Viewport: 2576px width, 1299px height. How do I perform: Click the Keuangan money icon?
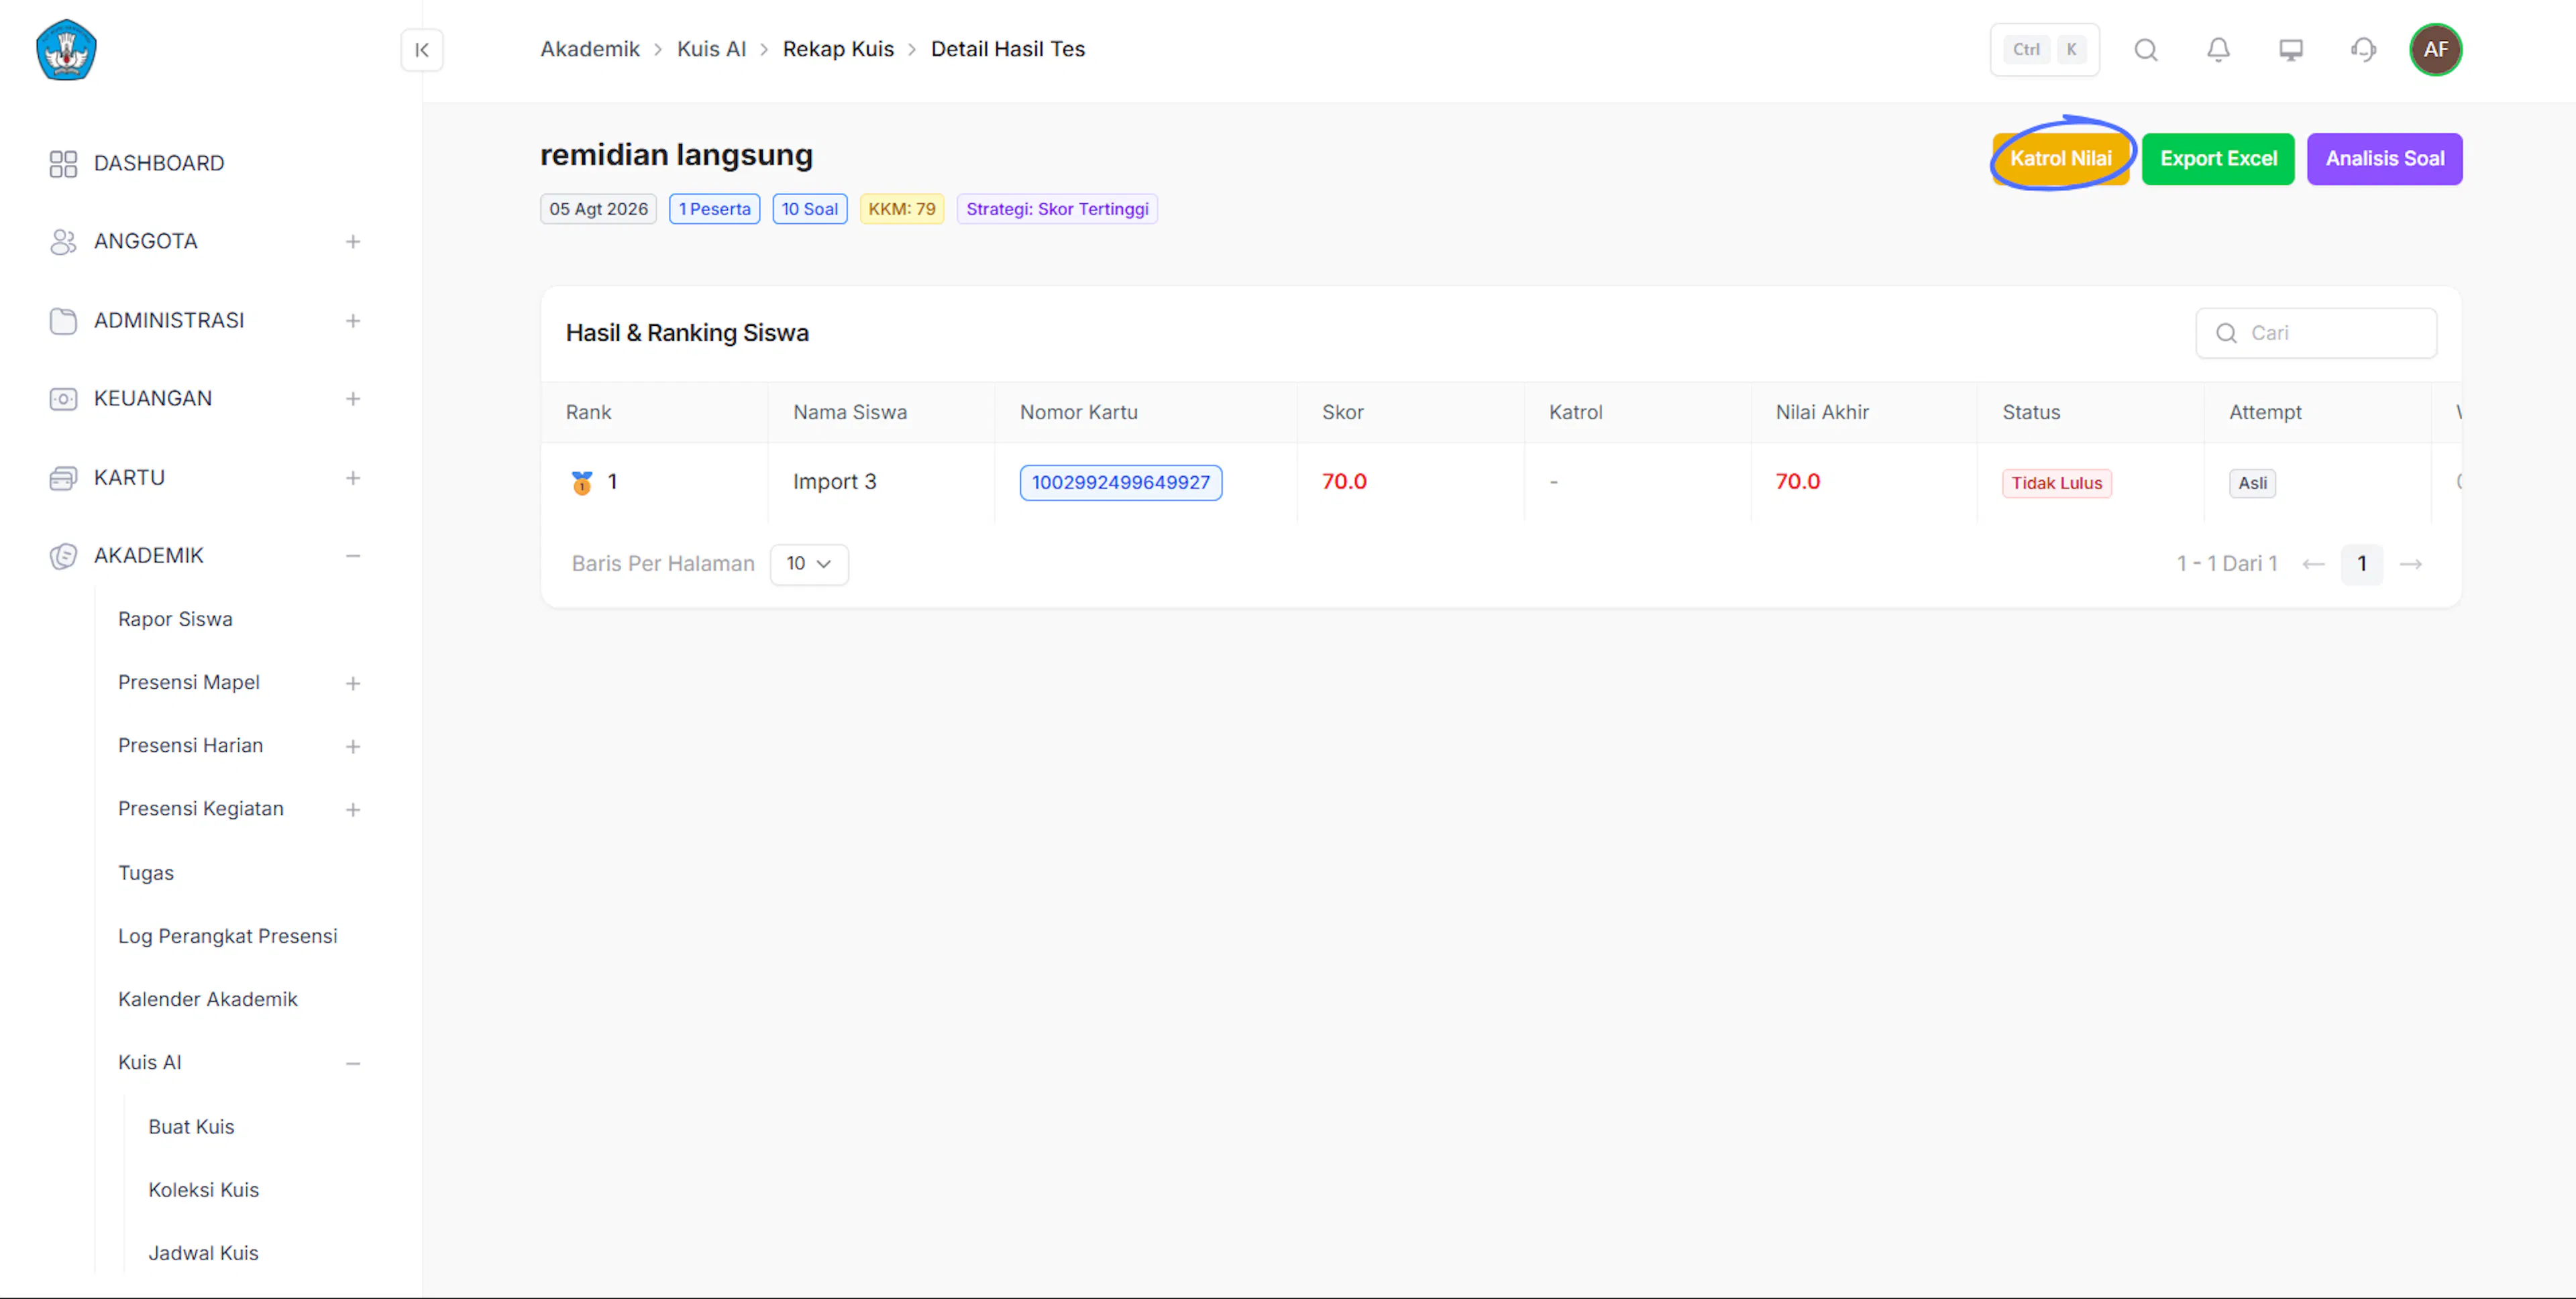[63, 399]
